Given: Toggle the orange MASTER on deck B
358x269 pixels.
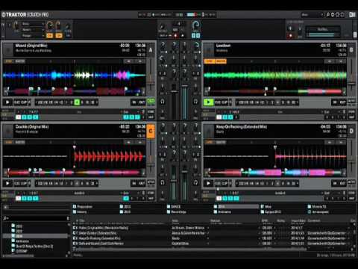Looking at the screenshot, I should [x=221, y=61].
